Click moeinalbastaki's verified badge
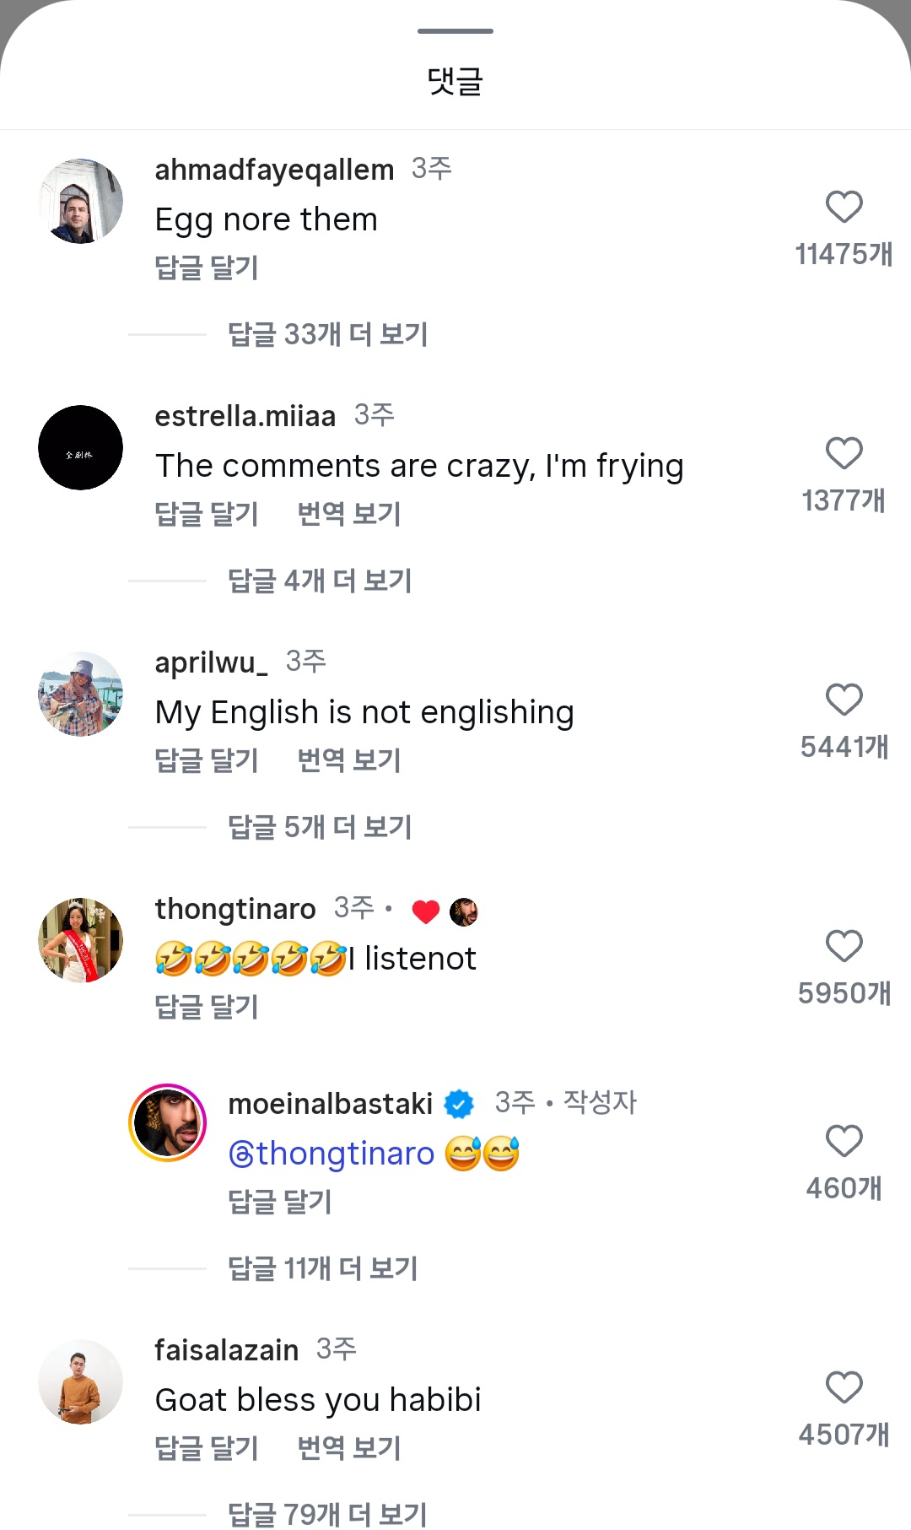Viewport: 911px width, 1530px height. [458, 1103]
